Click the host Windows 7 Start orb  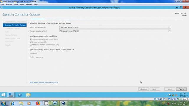coord(4,103)
